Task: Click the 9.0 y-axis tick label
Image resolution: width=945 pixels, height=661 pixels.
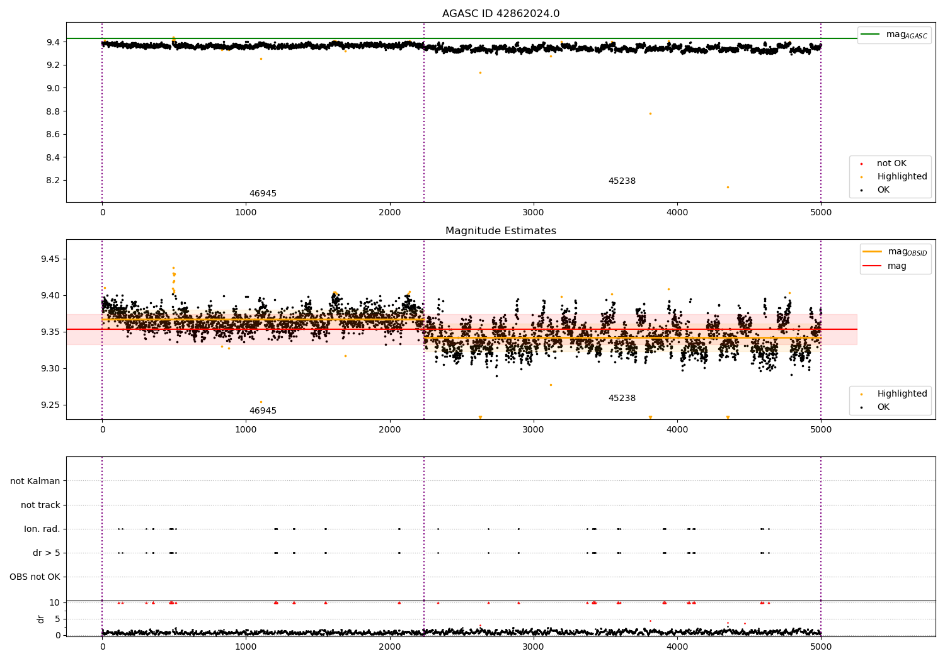Action: 53,88
